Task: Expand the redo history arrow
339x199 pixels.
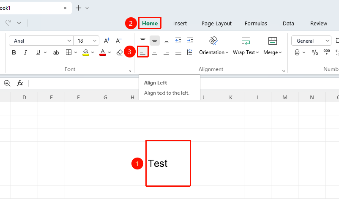Action: [x=19, y=23]
